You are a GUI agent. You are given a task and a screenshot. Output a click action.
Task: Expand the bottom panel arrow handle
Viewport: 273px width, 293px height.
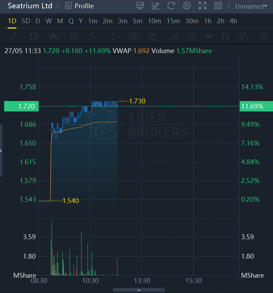click(139, 290)
